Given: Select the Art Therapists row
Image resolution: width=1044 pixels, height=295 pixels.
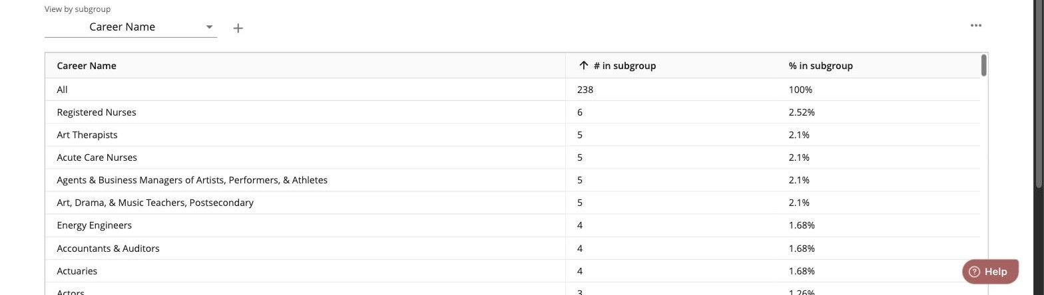Looking at the screenshot, I should click(513, 135).
